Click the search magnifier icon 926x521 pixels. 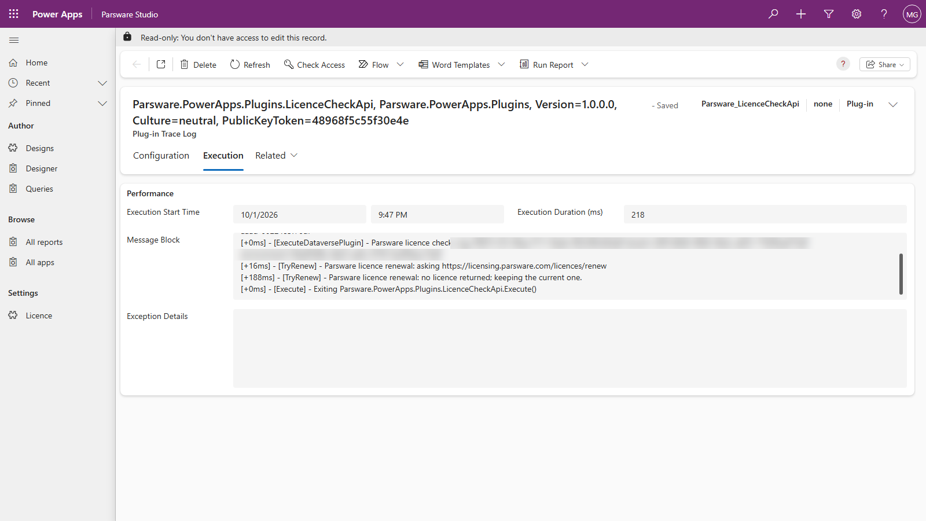[x=773, y=14]
